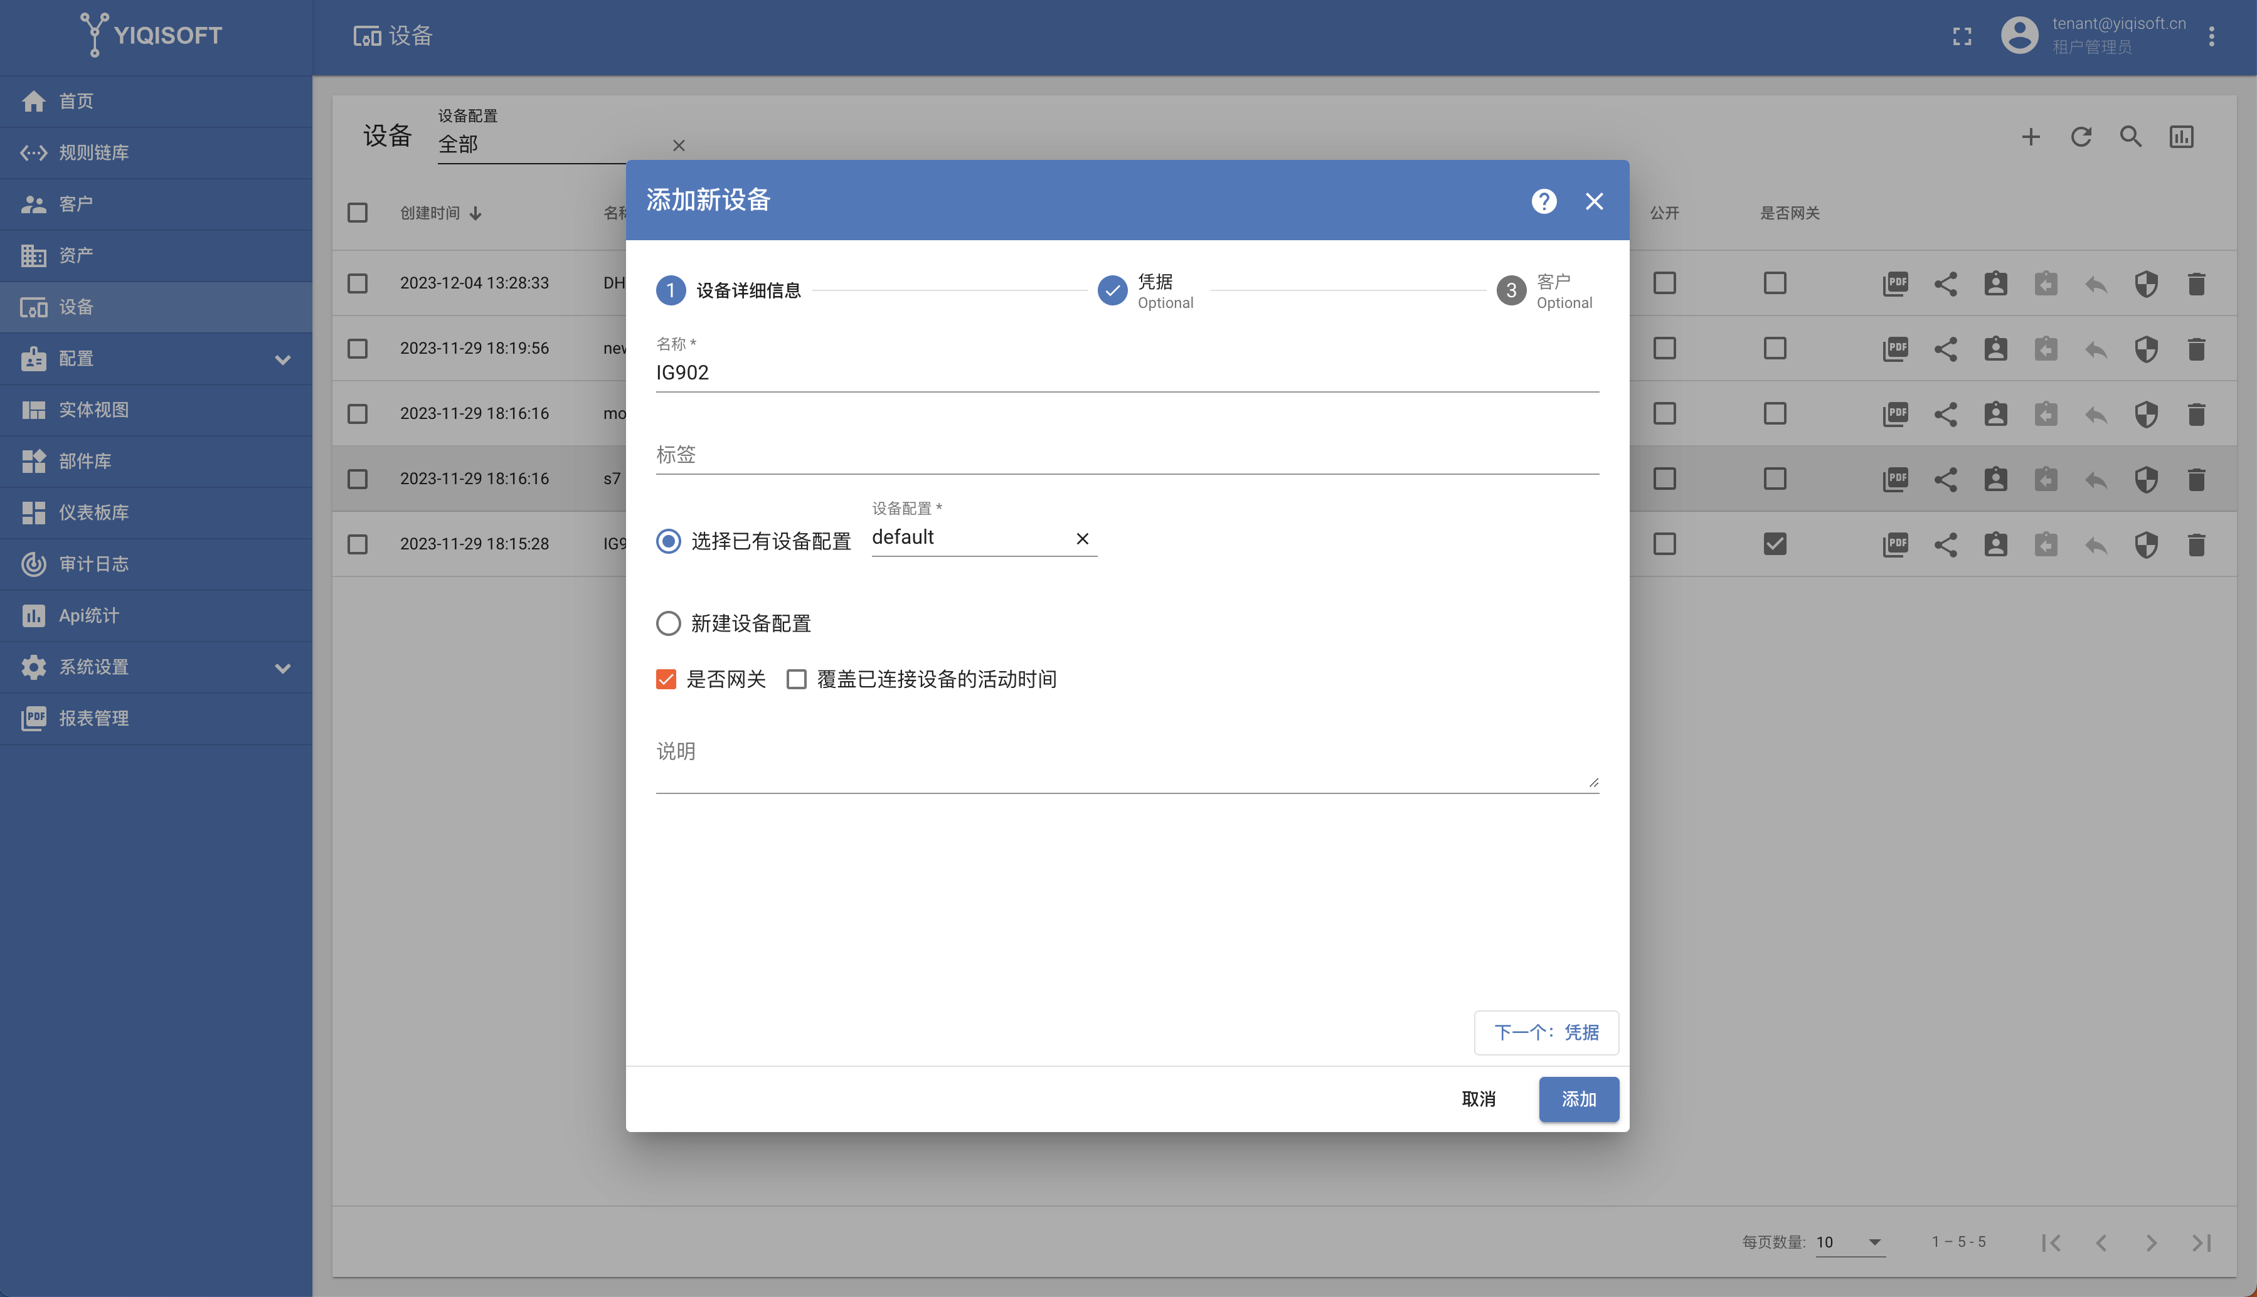The width and height of the screenshot is (2257, 1297).
Task: Click the 下一个：凭据 button
Action: tap(1546, 1032)
